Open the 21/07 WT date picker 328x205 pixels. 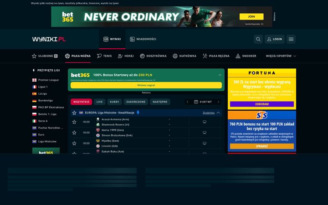tap(203, 102)
